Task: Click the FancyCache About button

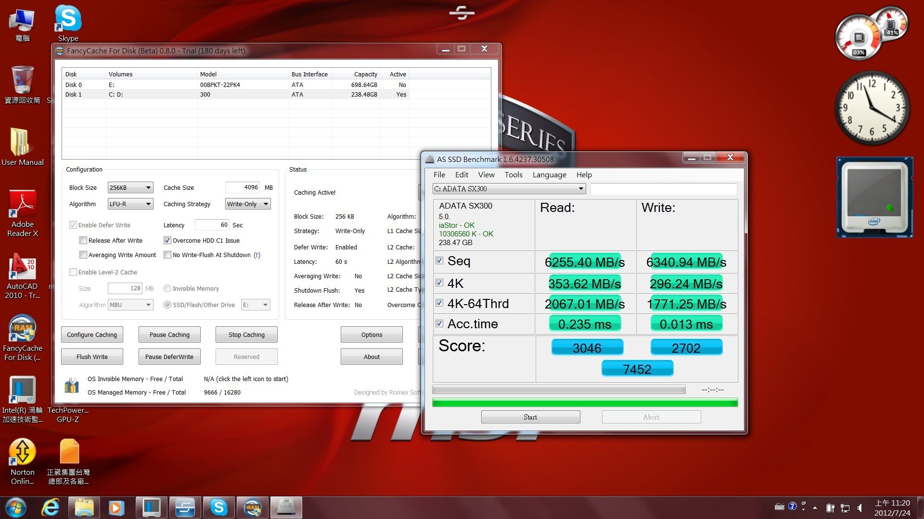Action: coord(372,357)
